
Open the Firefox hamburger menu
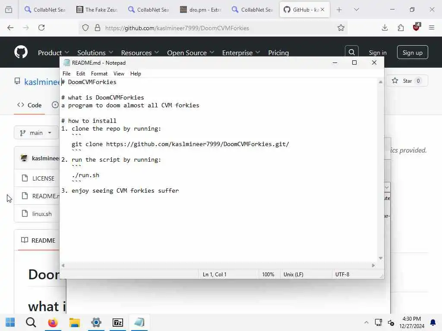(x=432, y=28)
